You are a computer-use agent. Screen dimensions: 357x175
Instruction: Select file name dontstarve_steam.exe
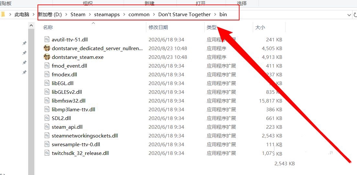pyautogui.click(x=78, y=57)
